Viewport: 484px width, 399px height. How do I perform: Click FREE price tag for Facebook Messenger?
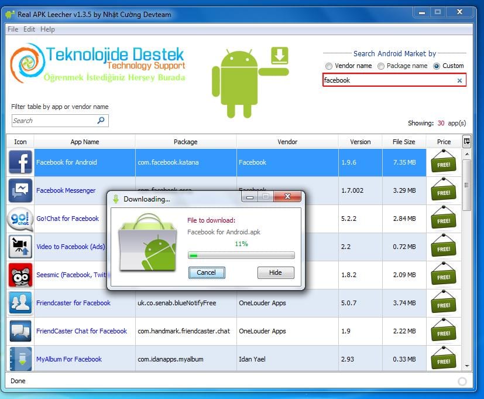pos(444,189)
